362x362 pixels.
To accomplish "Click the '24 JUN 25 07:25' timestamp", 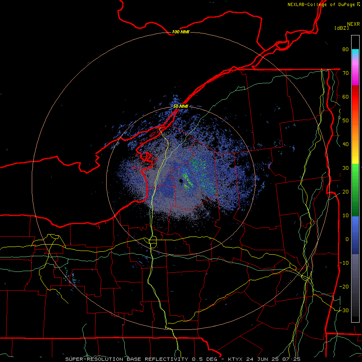I will [x=274, y=359].
